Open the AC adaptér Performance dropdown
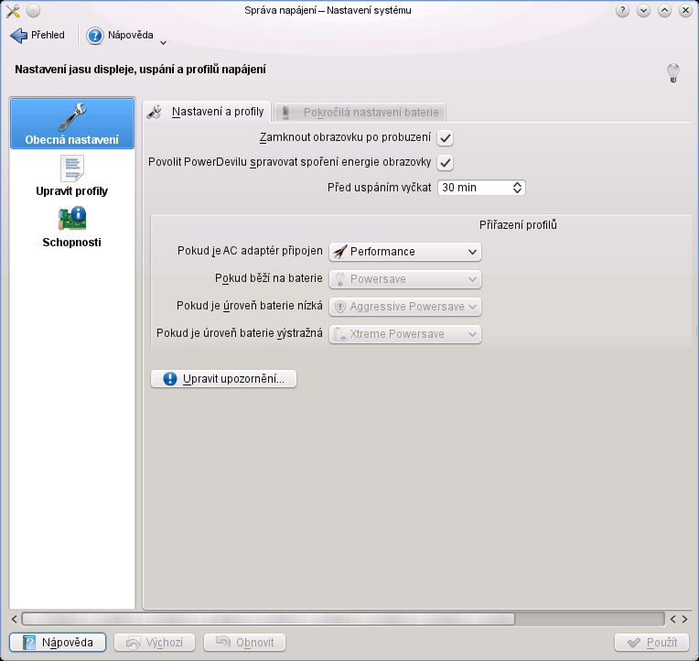The image size is (699, 661). pyautogui.click(x=405, y=252)
